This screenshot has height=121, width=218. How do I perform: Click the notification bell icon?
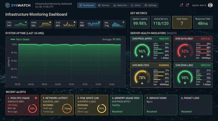point(181,5)
